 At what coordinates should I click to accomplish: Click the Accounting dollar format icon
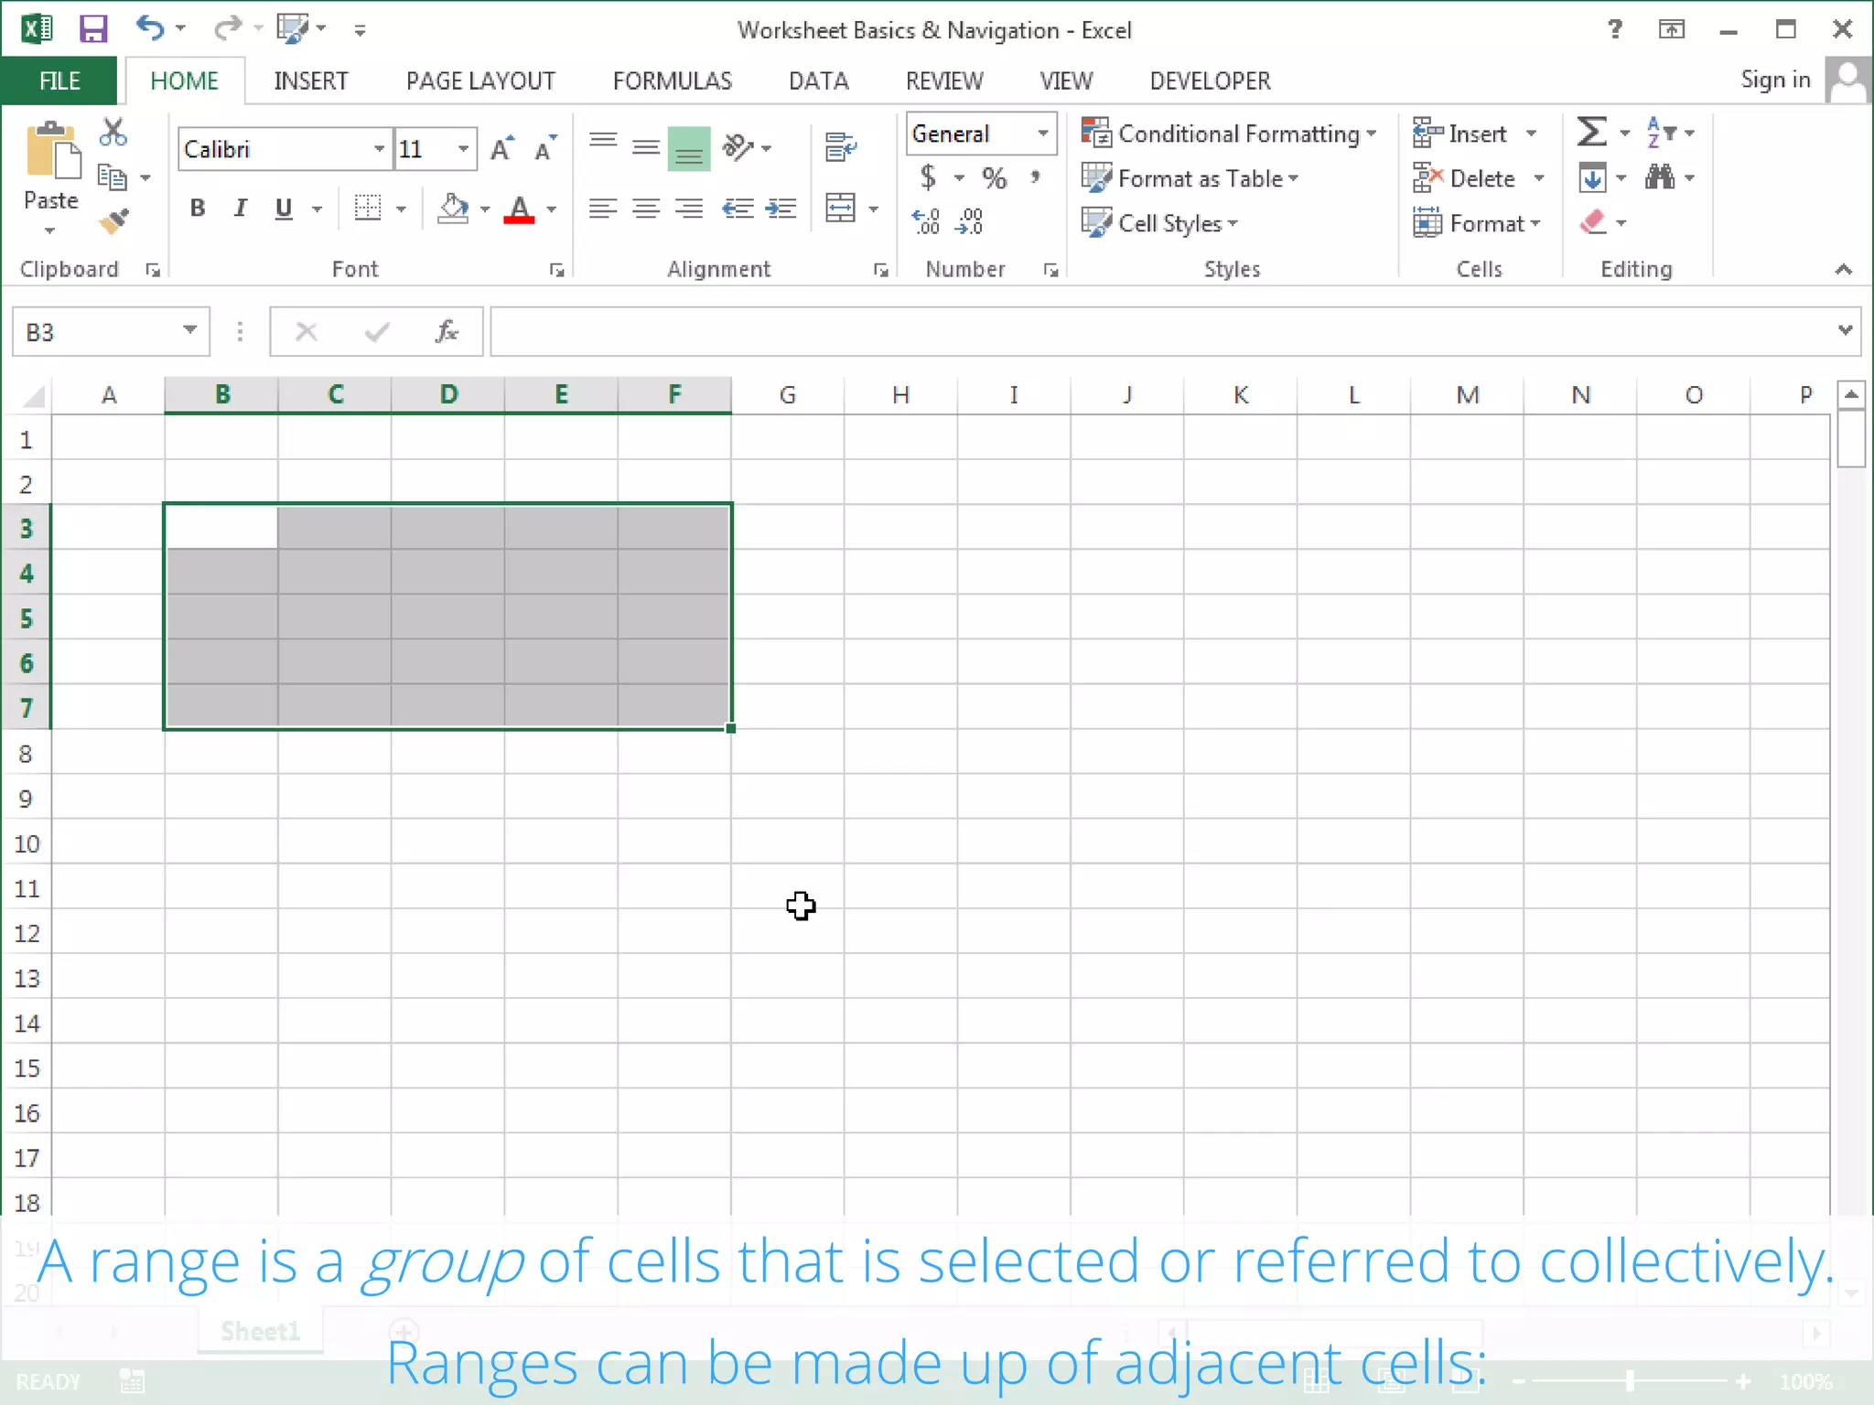coord(928,177)
